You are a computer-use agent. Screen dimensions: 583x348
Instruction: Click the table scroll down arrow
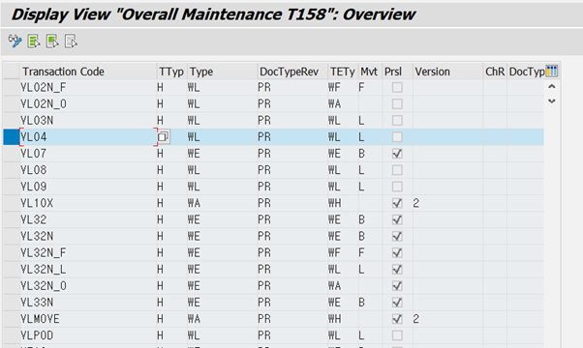(x=552, y=101)
